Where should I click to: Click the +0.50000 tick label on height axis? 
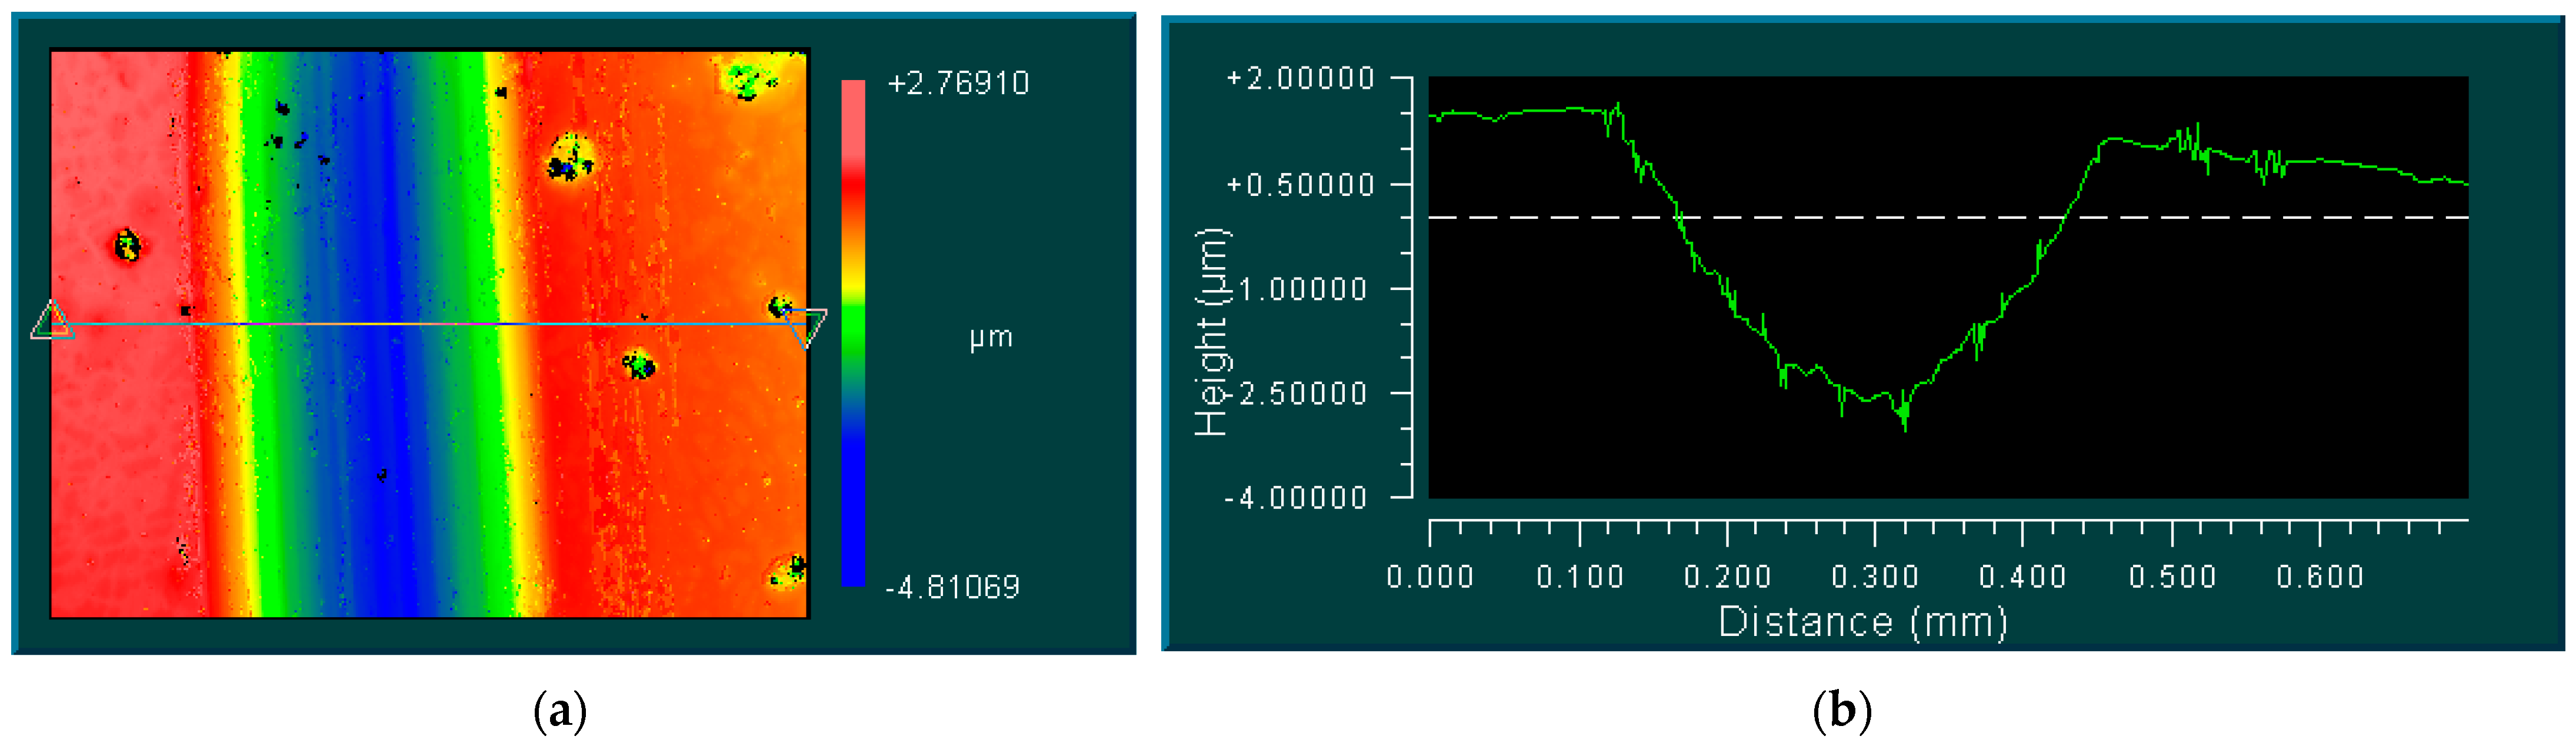[1300, 185]
